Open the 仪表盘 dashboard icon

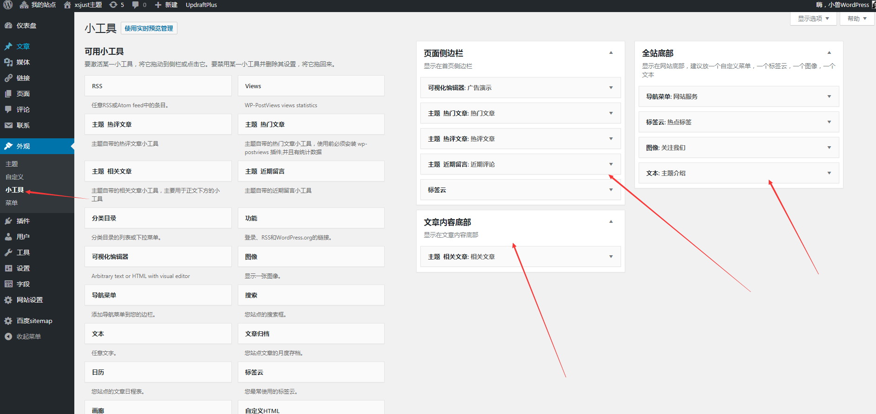[x=8, y=26]
